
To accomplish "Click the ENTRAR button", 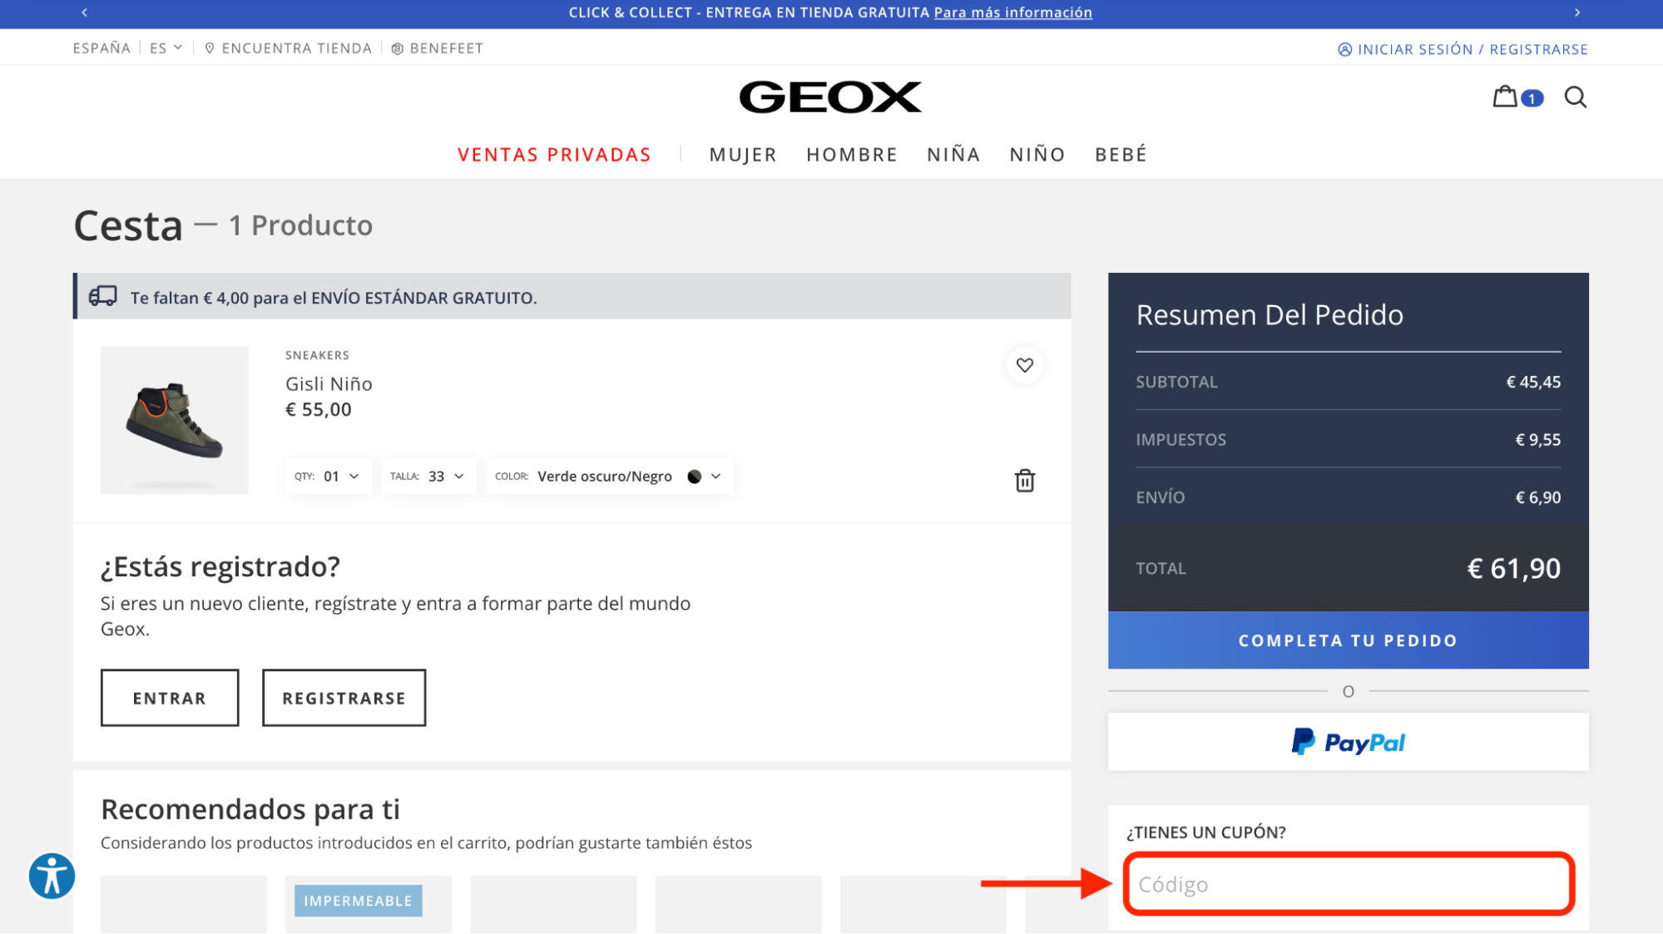I will pos(170,698).
